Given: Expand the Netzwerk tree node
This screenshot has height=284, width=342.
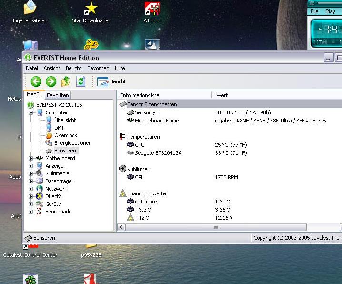Looking at the screenshot, I should point(31,189).
